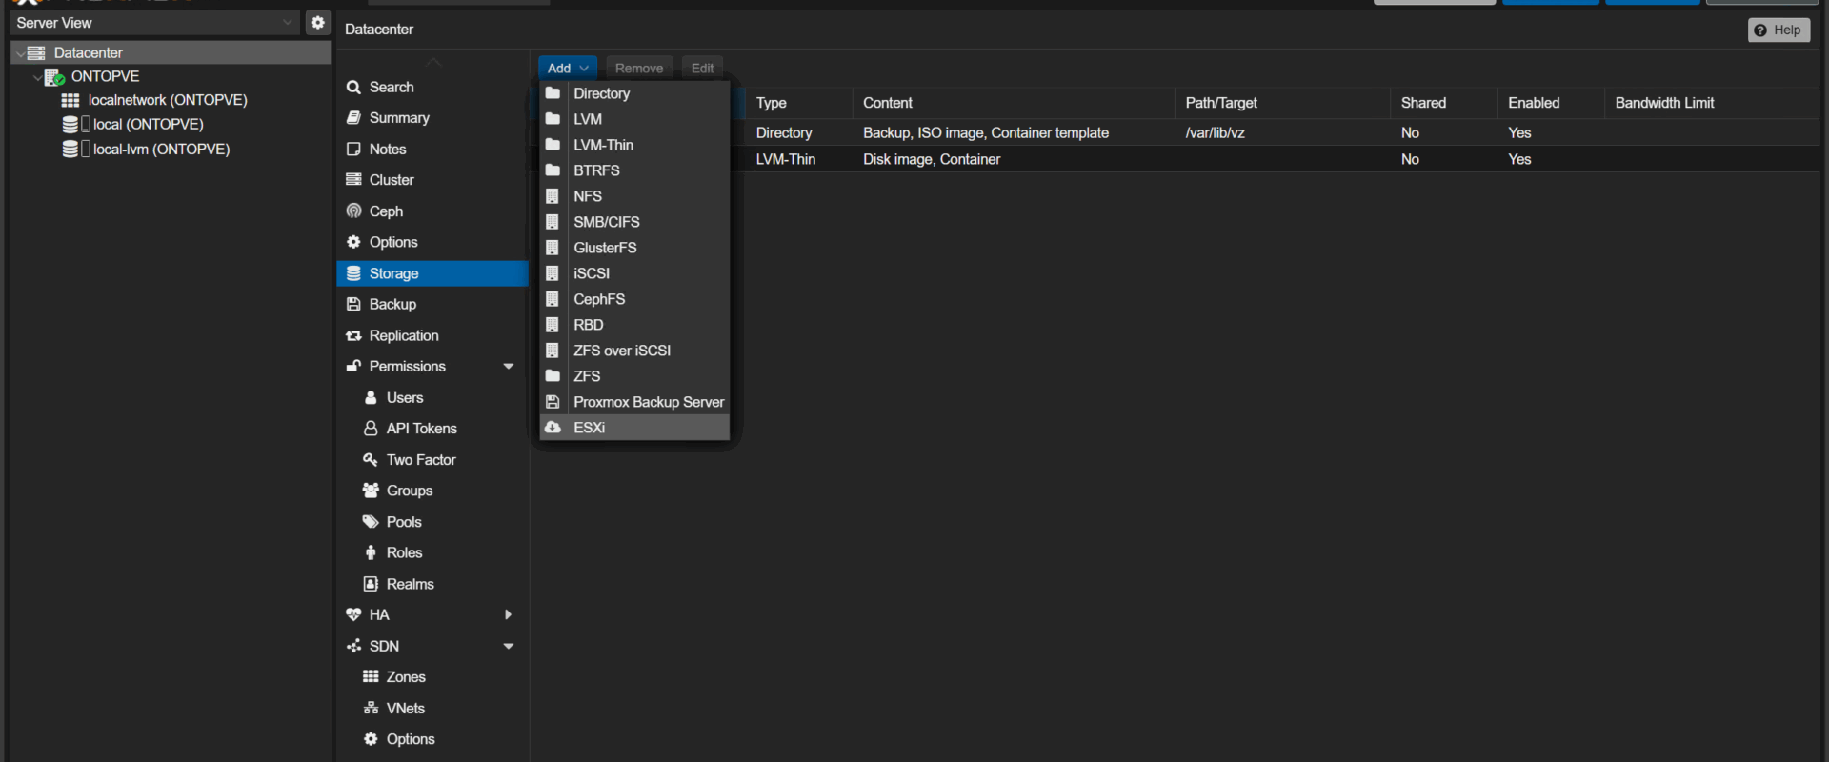Click the Groups people icon
1829x762 pixels.
tap(371, 491)
